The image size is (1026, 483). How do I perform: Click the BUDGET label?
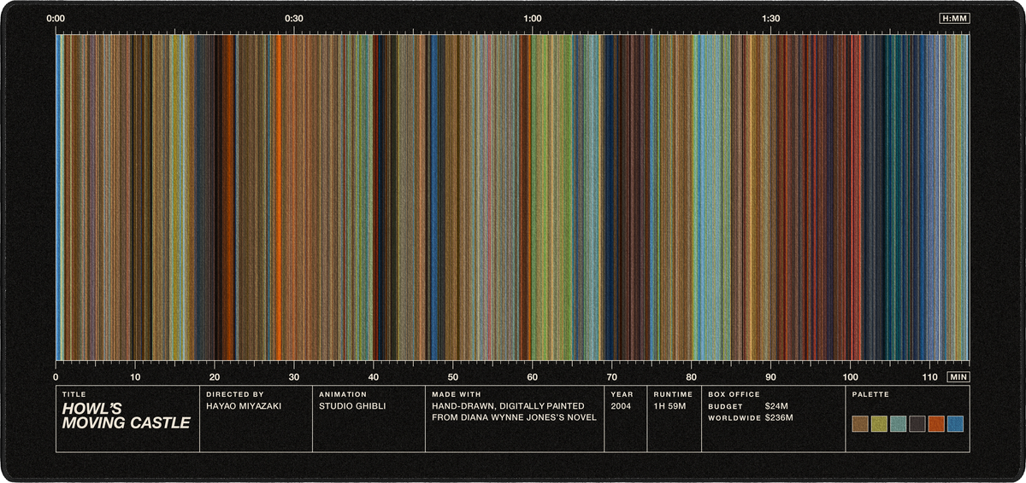click(x=726, y=406)
